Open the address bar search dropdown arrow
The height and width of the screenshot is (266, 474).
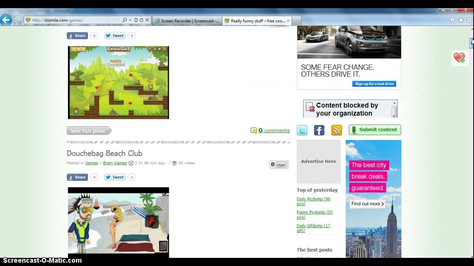pos(130,20)
